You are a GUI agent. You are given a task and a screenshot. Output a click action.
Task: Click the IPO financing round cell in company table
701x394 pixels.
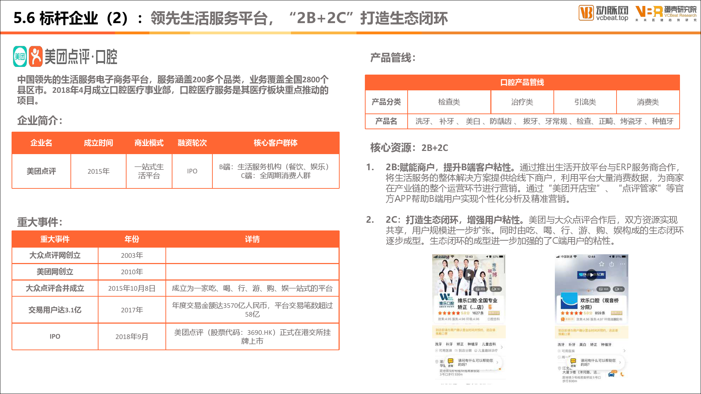tap(192, 171)
